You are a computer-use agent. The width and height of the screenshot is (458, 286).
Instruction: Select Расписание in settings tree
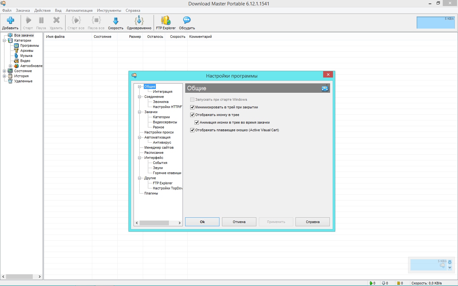(x=154, y=153)
